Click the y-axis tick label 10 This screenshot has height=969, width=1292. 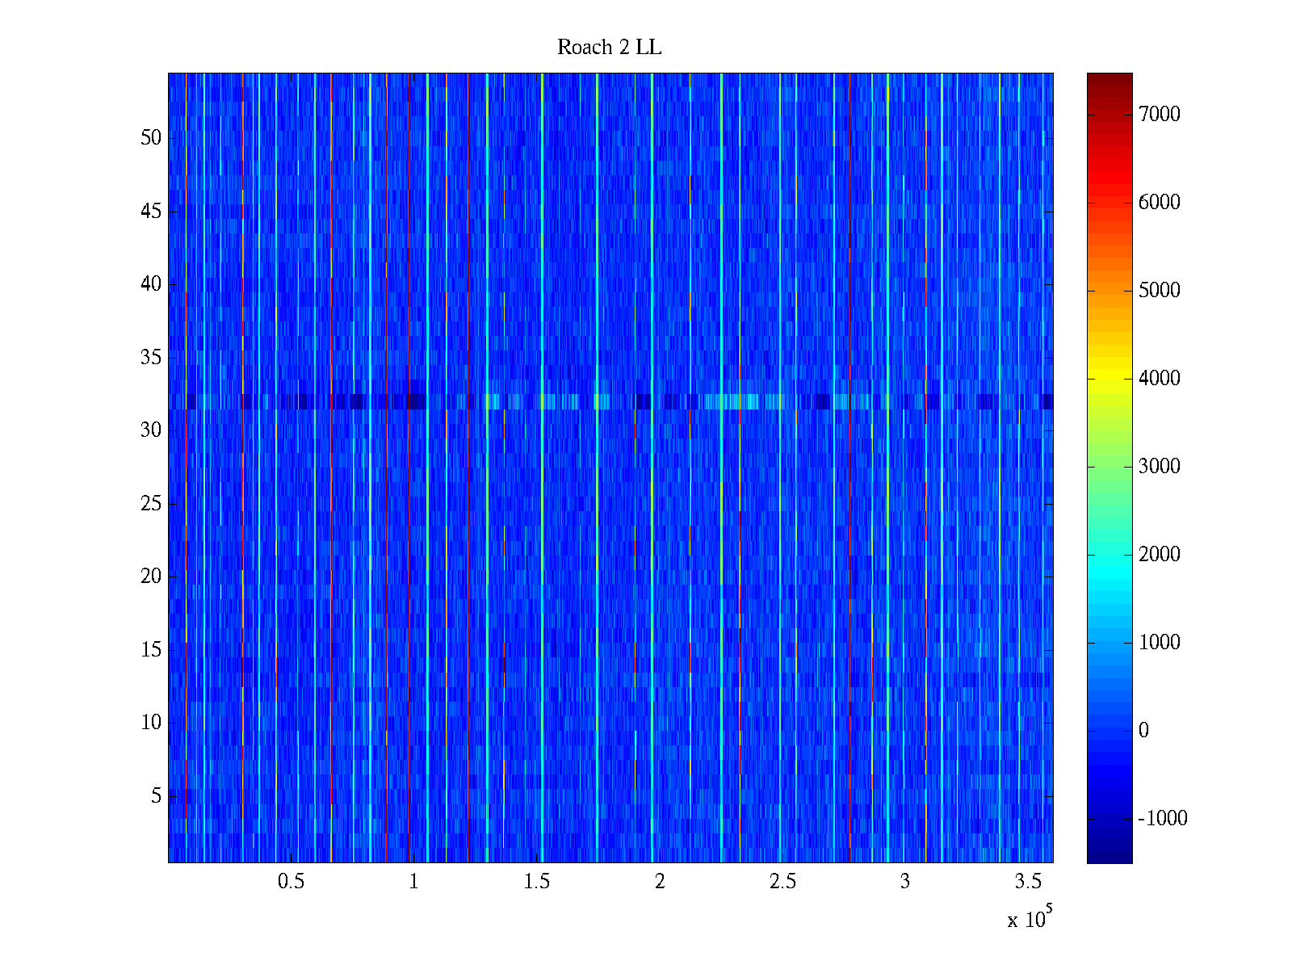coord(151,723)
